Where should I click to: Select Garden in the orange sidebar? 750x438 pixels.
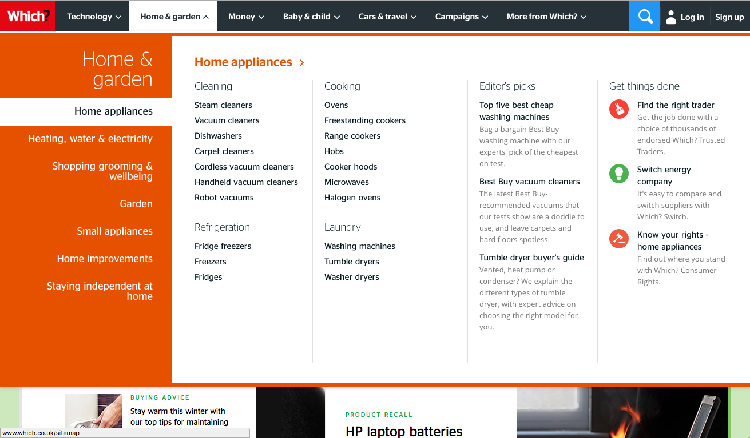(136, 204)
